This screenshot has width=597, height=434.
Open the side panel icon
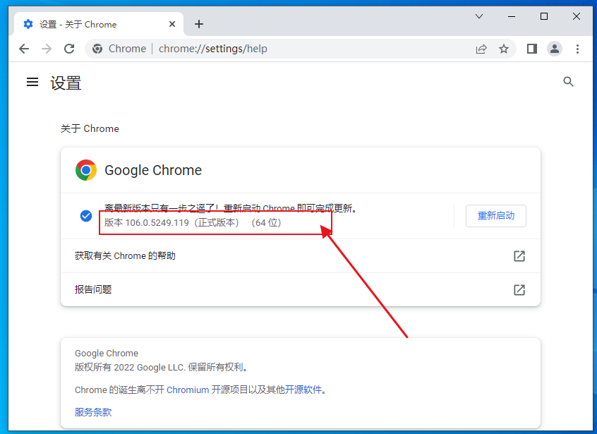(x=532, y=49)
